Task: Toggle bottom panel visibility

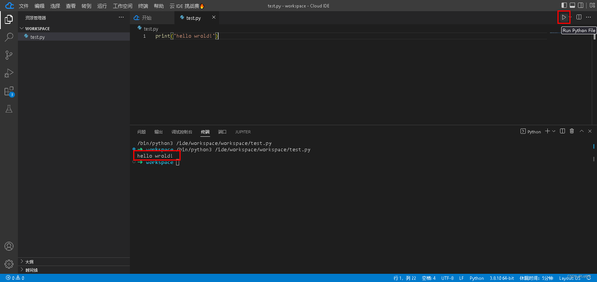Action: [572, 5]
